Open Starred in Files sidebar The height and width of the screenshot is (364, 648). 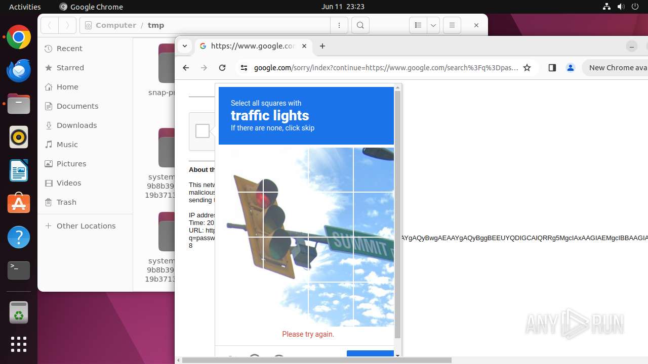click(85, 68)
